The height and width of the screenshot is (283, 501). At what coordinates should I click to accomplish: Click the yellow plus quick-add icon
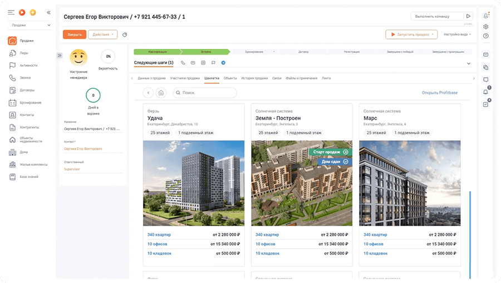33,12
